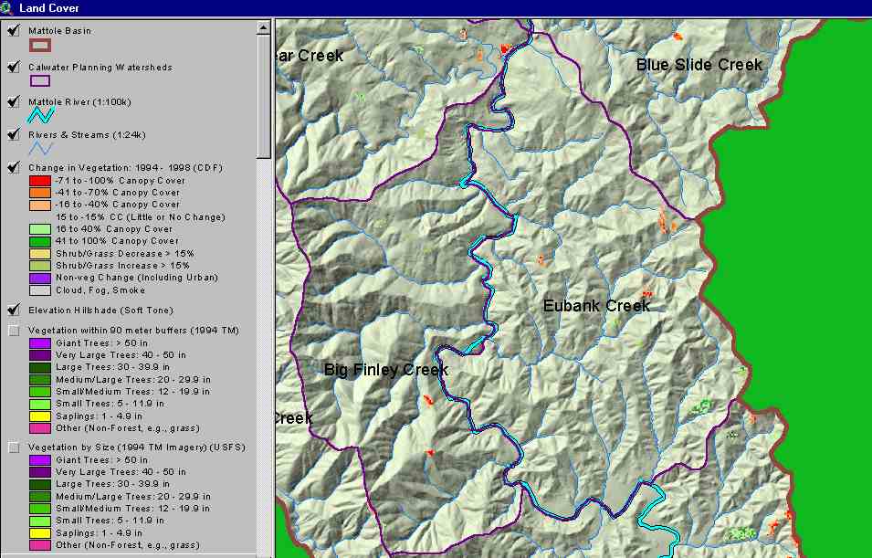Hide the Change in Vegetation layer

pos(14,167)
